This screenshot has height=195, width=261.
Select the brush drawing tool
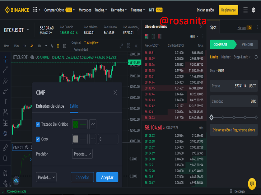pos(5,91)
